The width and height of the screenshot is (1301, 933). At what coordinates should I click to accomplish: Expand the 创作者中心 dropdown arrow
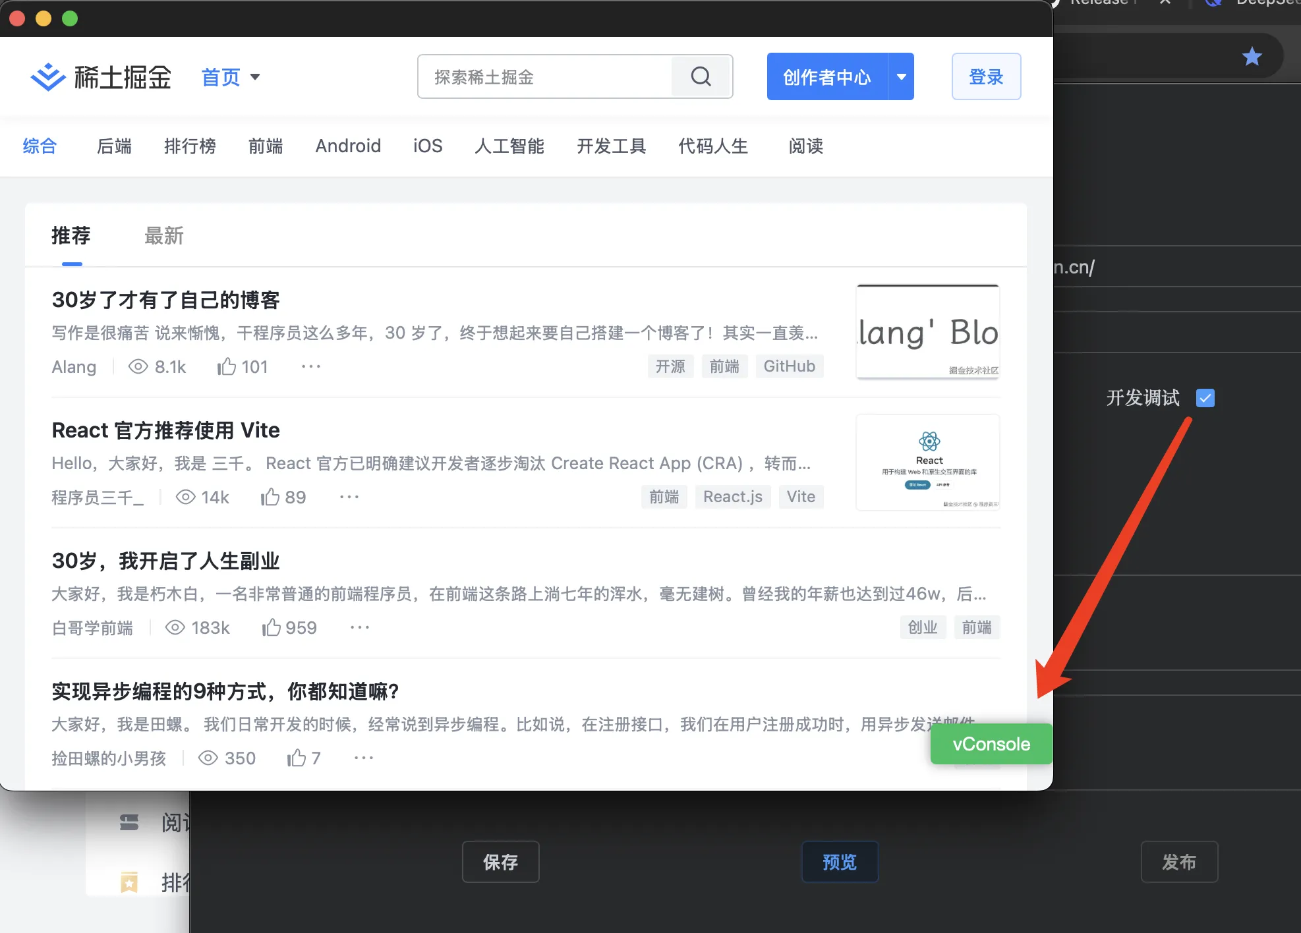pyautogui.click(x=901, y=77)
